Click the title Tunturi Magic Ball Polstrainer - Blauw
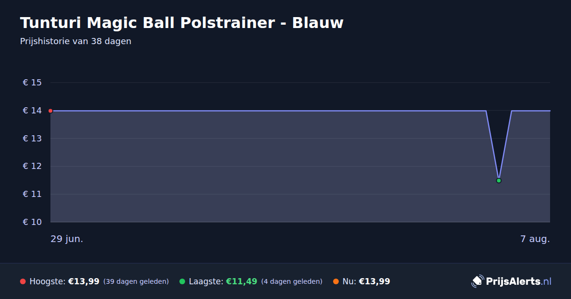This screenshot has height=299, width=571. (182, 22)
